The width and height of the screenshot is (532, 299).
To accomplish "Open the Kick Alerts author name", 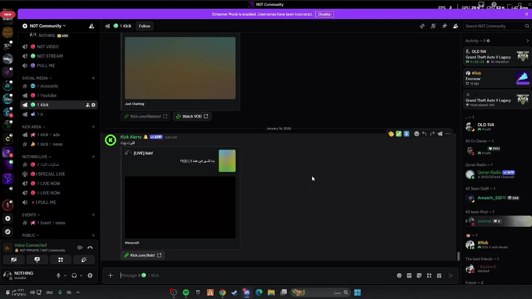I will coord(131,137).
